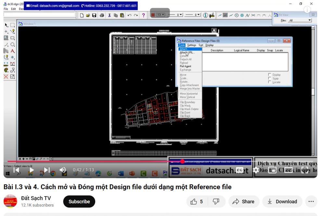Subscribe to Đất Sạch TV channel
The image size is (325, 216).
(79, 201)
